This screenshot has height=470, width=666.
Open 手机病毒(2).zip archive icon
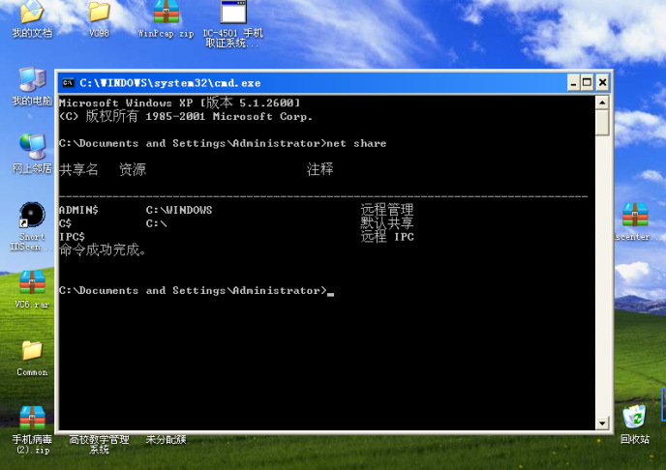pyautogui.click(x=31, y=419)
